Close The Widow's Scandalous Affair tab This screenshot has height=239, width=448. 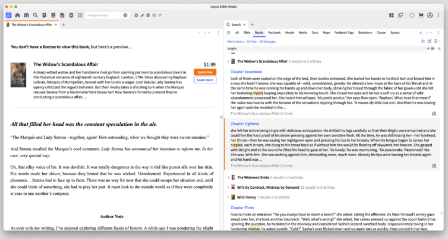click(56, 25)
